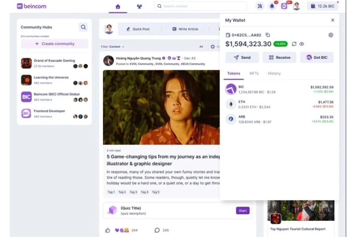356x237 pixels.
Task: Open Beincom (BIC) Official Global community
Action: (55, 97)
